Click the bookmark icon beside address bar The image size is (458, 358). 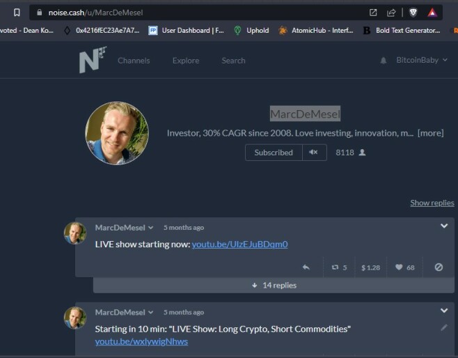[17, 13]
